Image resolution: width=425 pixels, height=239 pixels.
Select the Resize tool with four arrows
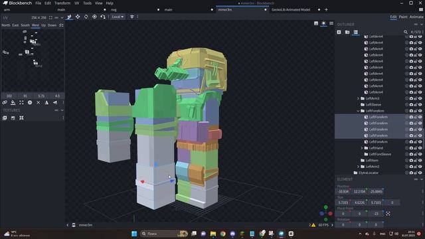78,17
